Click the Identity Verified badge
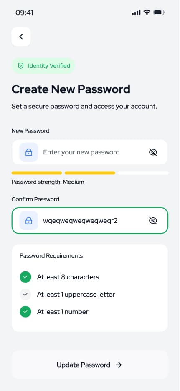The image size is (180, 391). [43, 66]
